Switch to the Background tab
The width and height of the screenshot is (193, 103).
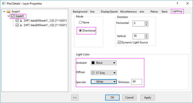(80, 12)
